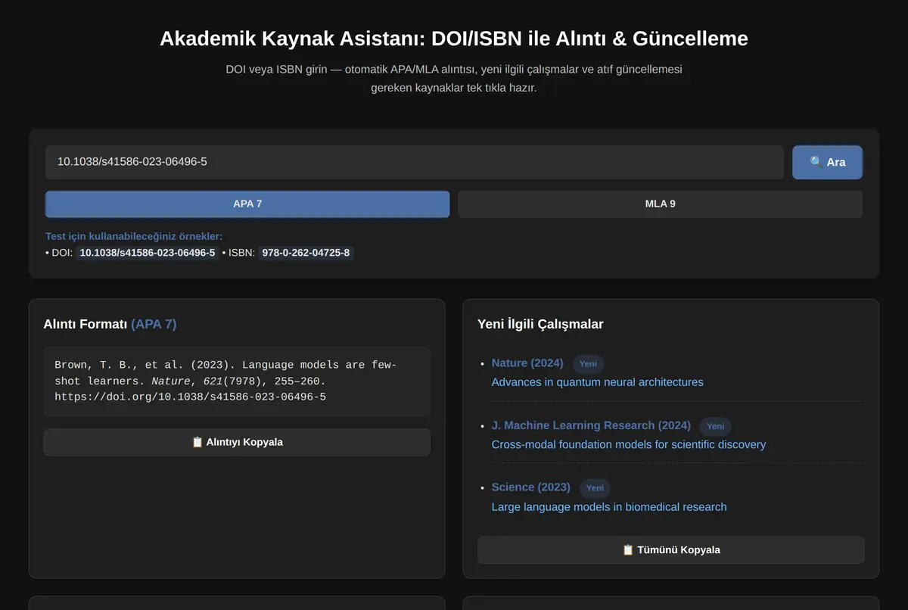Click the Yeni badge next to Science (2023)

[x=595, y=488]
